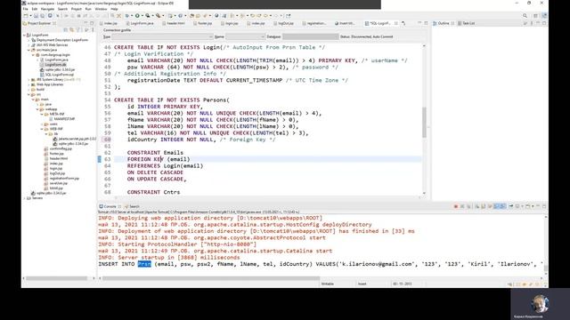Click the Save All toolbar icon
The height and width of the screenshot is (320, 570).
(x=42, y=16)
